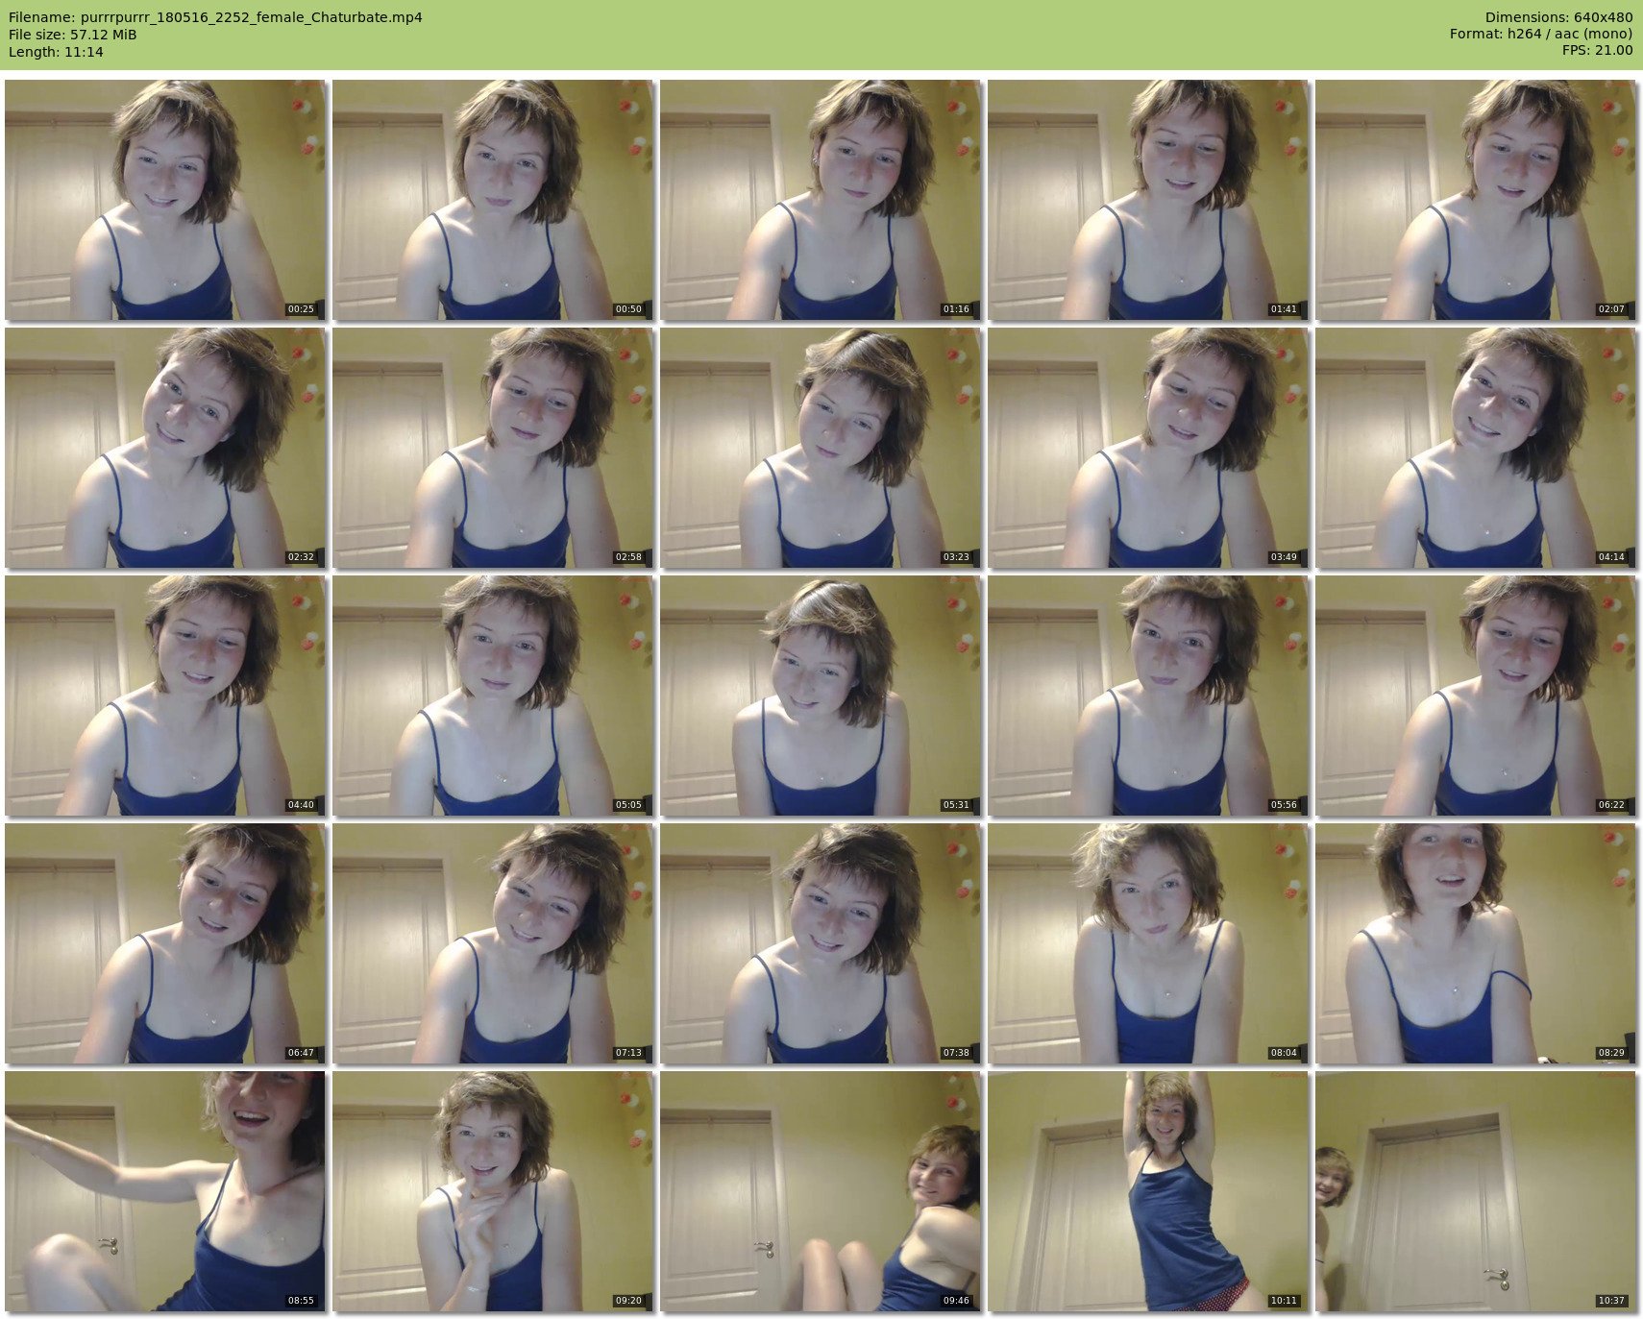The width and height of the screenshot is (1643, 1319).
Task: Click the Filename line in the header
Action: point(215,17)
